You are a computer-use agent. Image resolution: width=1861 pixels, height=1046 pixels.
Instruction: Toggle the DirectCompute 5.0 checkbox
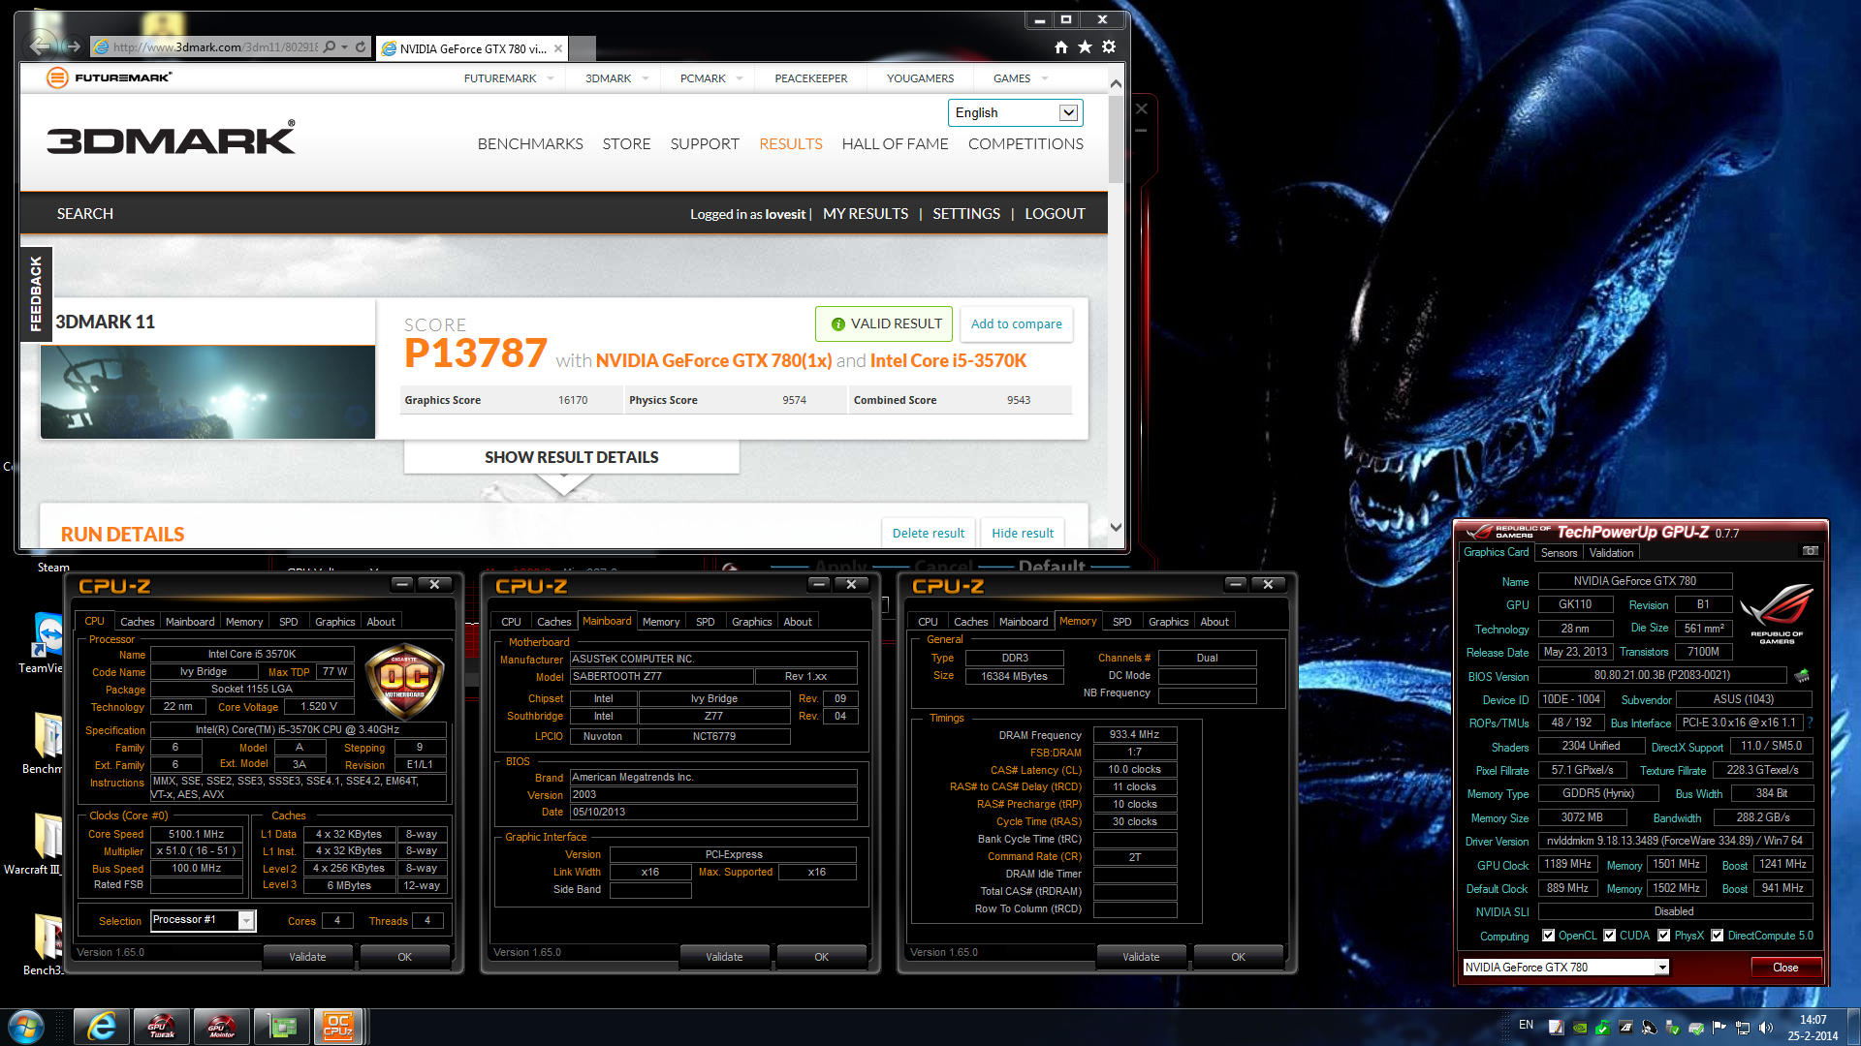tap(1717, 936)
